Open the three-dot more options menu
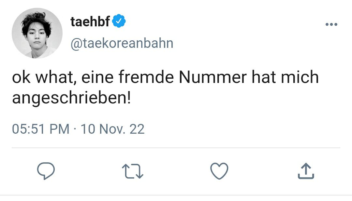352x201 pixels. tap(331, 24)
